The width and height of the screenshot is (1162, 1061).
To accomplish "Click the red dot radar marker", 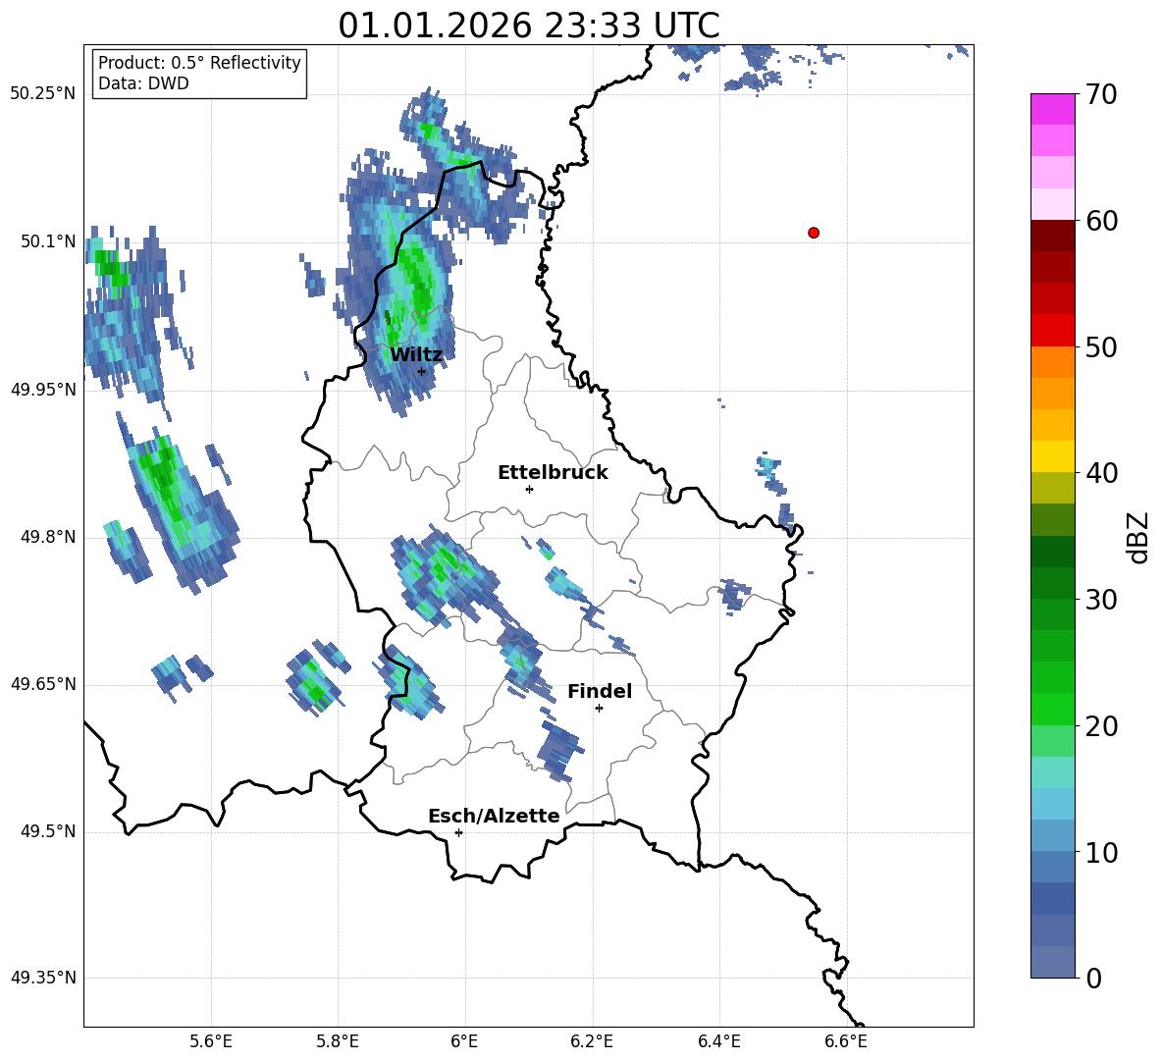I will (x=814, y=233).
